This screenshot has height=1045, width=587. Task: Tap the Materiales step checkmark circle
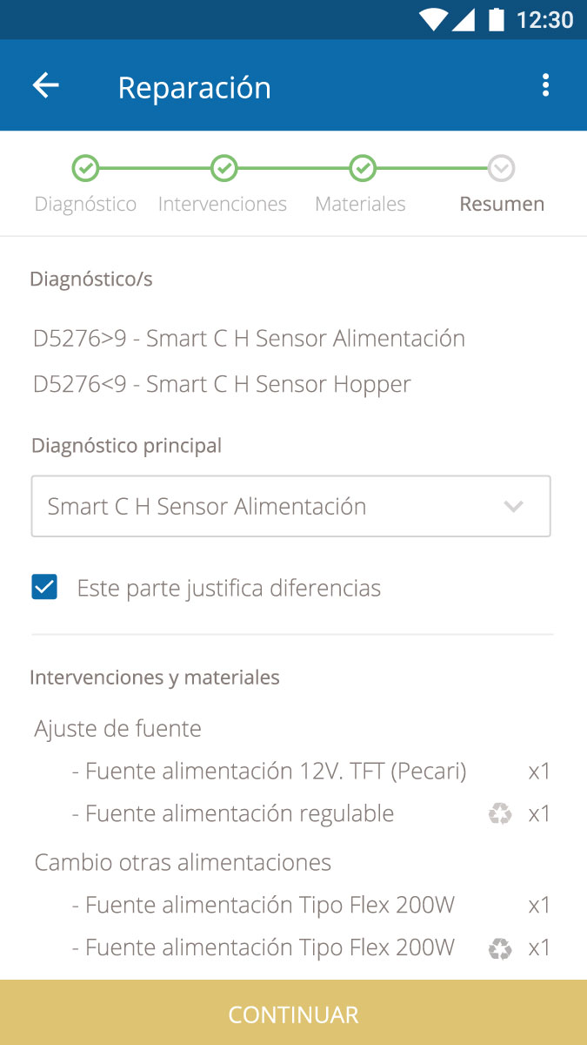pyautogui.click(x=362, y=168)
